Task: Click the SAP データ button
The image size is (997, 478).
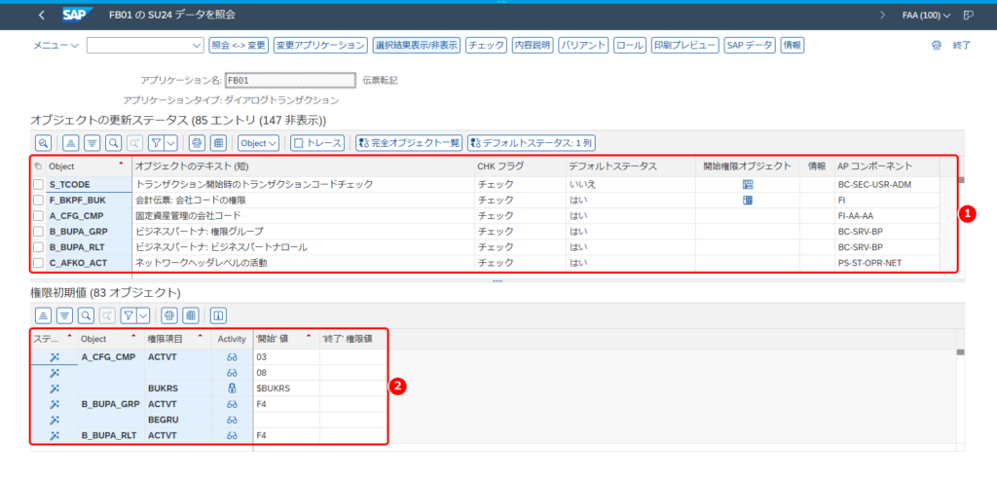Action: (x=750, y=45)
